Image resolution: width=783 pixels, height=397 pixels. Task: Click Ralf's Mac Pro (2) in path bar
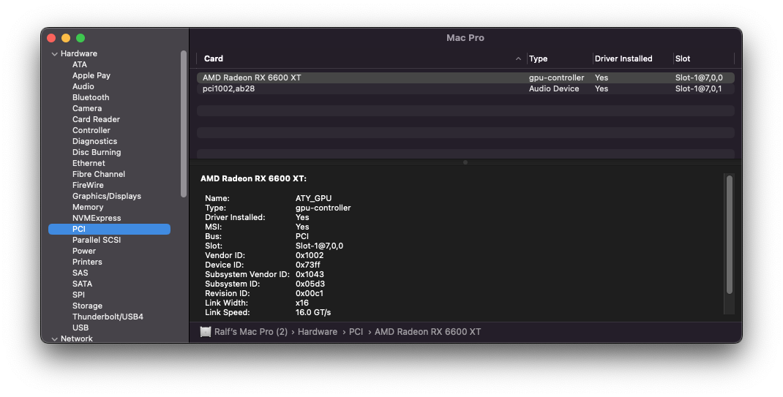tap(251, 332)
